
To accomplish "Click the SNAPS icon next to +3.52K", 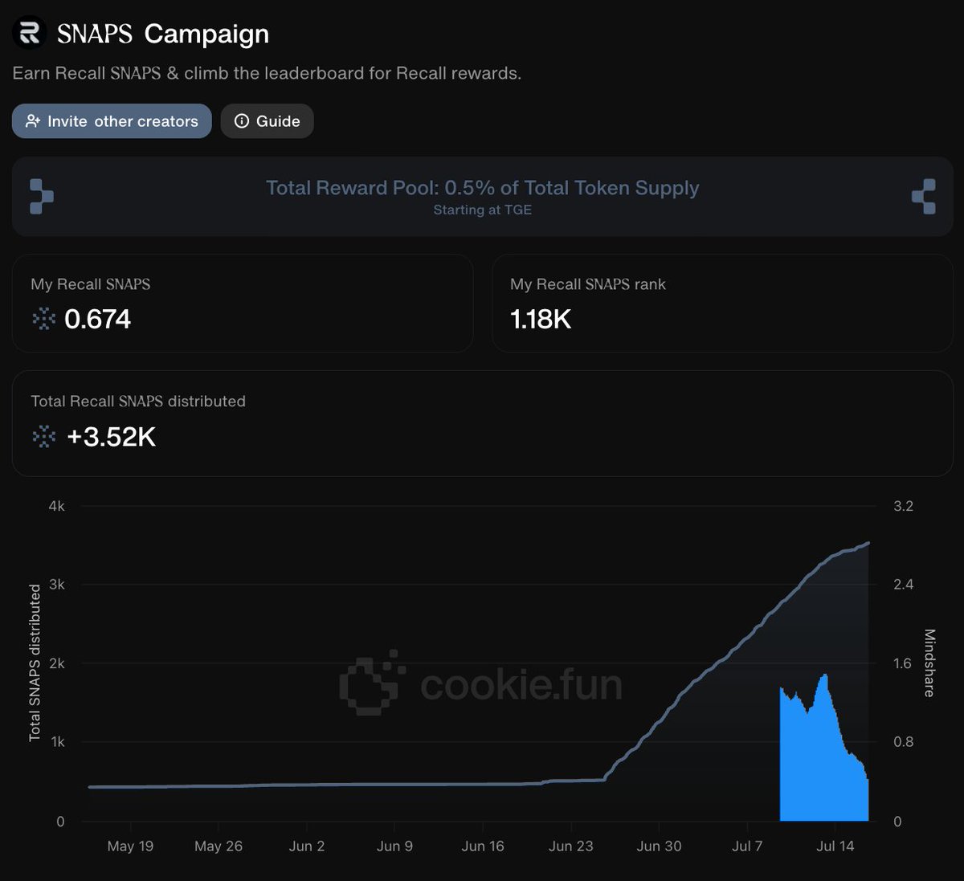I will (43, 437).
